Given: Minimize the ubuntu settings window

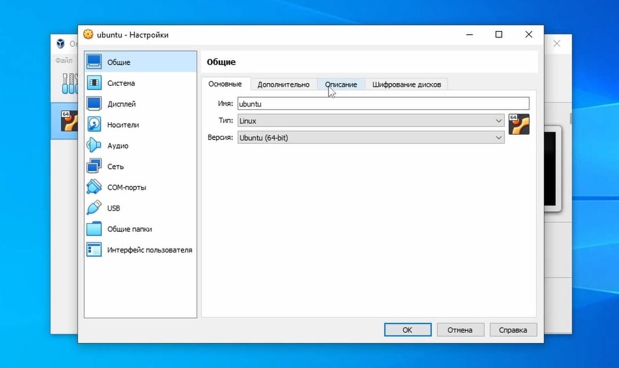Looking at the screenshot, I should pyautogui.click(x=469, y=35).
